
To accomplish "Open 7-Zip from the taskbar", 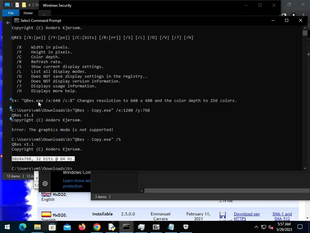I will coord(156,227).
